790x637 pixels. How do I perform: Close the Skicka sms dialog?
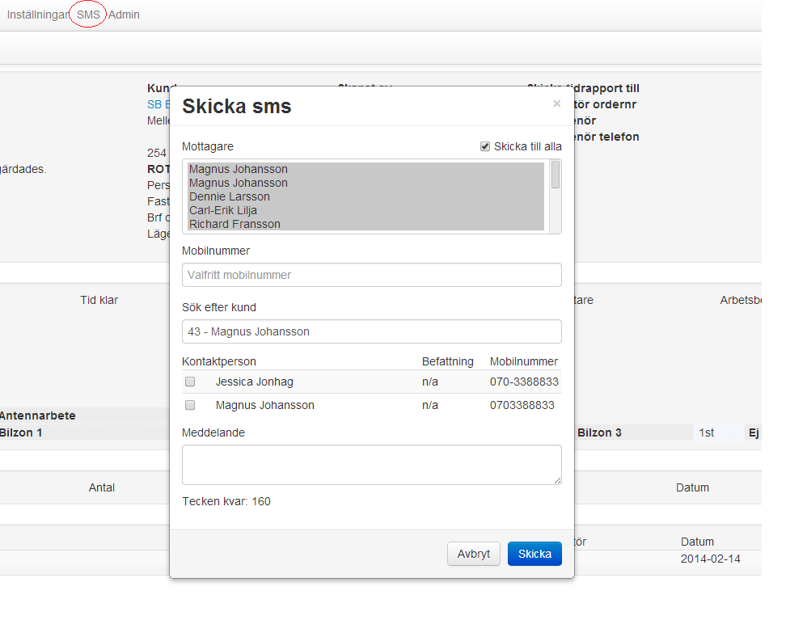click(556, 103)
